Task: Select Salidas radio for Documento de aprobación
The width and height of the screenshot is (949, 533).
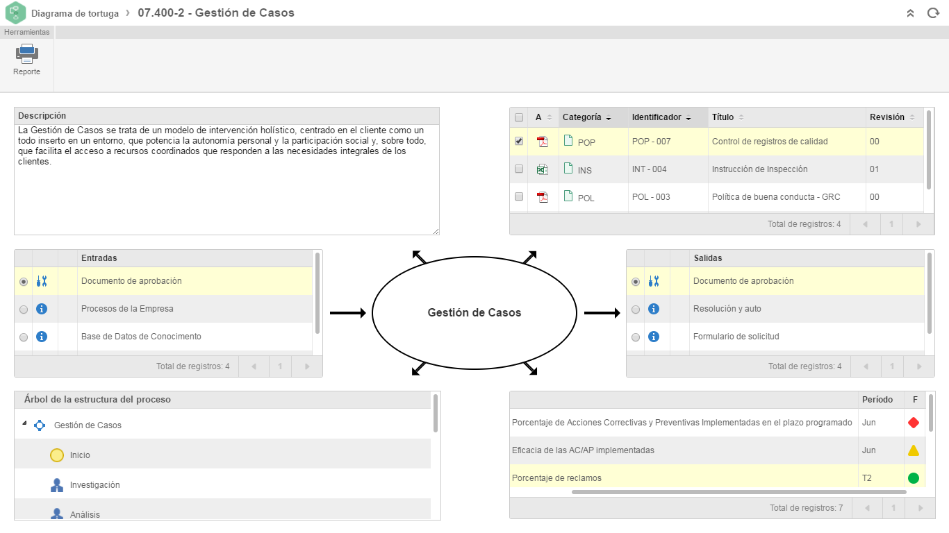Action: (636, 282)
